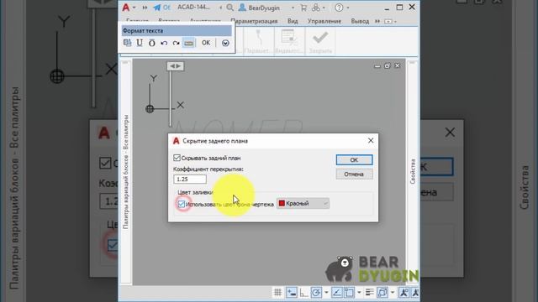538x302 pixels.
Task: Toggle polar tracking in status bar
Action: pos(316,293)
